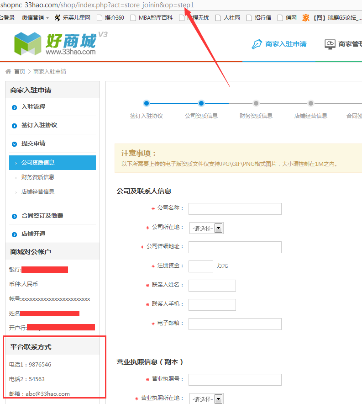Open the 合同签订及缴费 sidebar item

point(42,216)
